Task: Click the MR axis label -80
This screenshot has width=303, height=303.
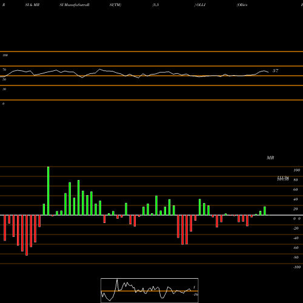Action: [296, 258]
